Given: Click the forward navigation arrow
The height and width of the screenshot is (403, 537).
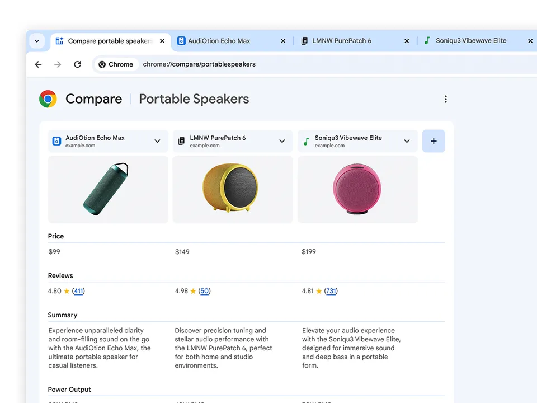Looking at the screenshot, I should [58, 64].
